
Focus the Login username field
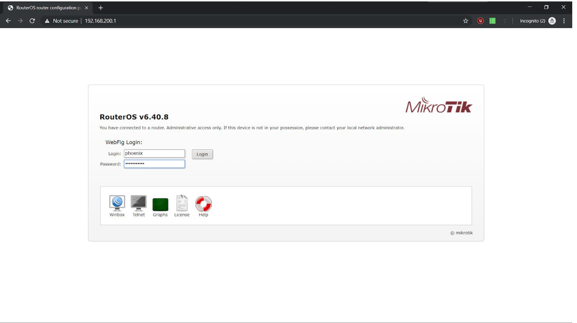154,153
